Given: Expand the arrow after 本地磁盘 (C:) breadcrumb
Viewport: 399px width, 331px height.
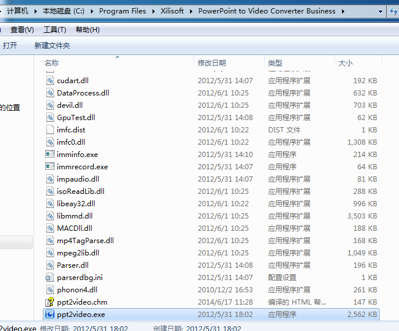Looking at the screenshot, I should pos(92,11).
